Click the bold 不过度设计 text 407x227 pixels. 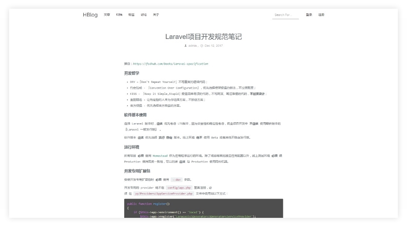(x=257, y=94)
